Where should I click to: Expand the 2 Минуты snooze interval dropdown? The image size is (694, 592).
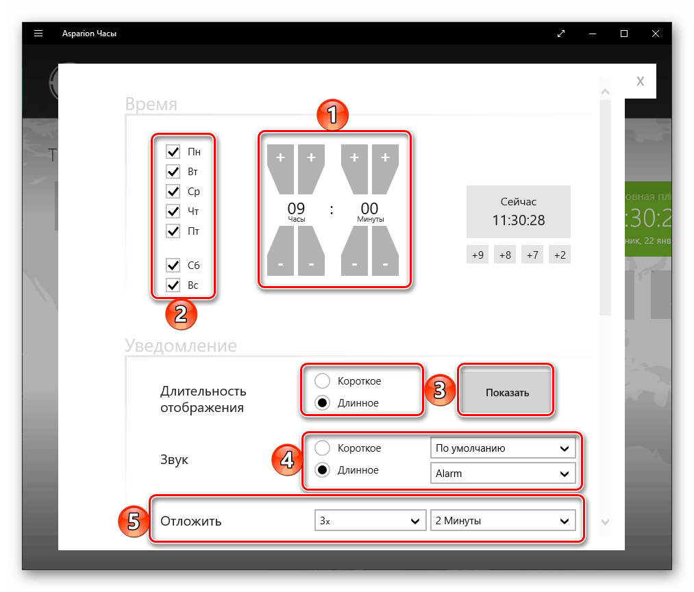pos(503,520)
